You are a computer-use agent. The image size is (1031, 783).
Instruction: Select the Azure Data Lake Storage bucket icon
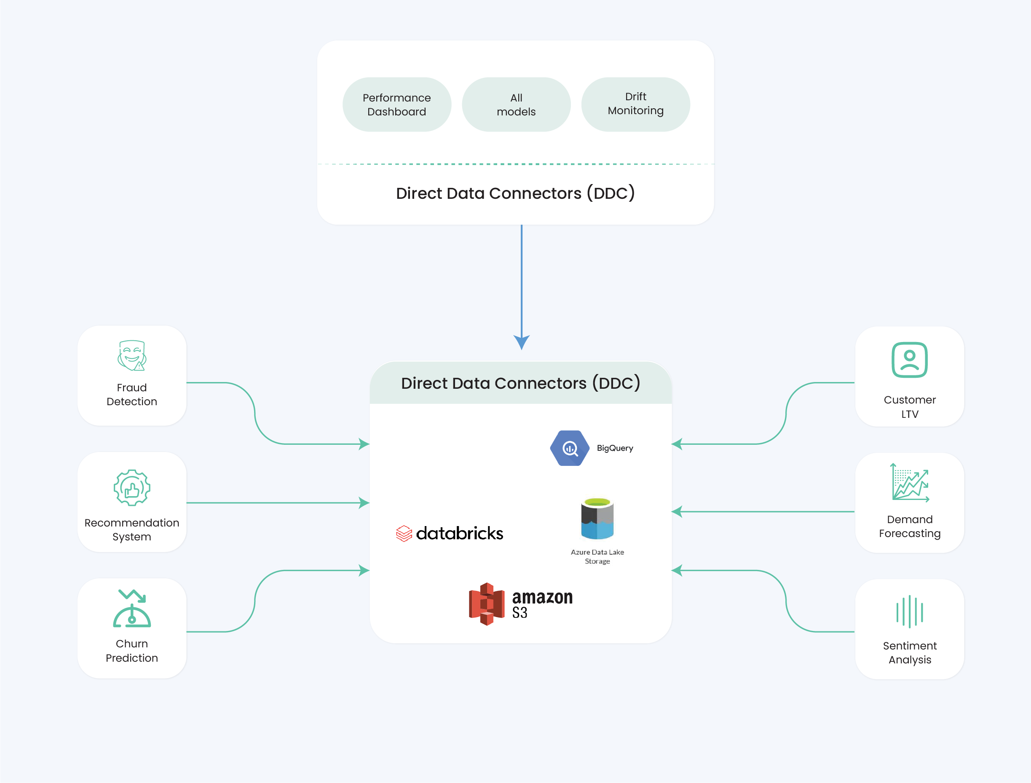597,518
